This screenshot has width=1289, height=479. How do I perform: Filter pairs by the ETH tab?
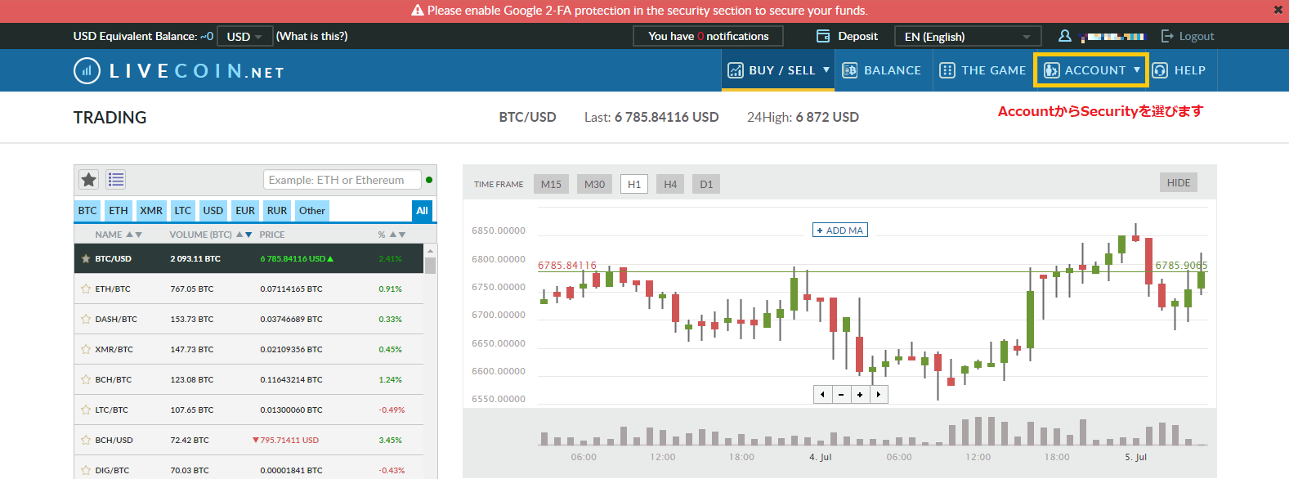(x=119, y=210)
